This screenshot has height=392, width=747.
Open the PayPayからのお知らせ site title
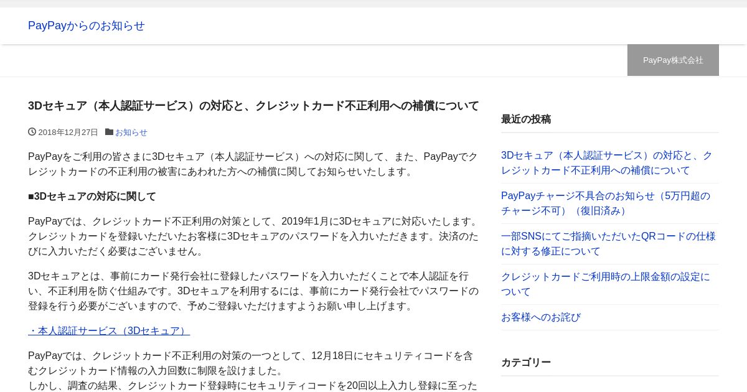tap(87, 26)
